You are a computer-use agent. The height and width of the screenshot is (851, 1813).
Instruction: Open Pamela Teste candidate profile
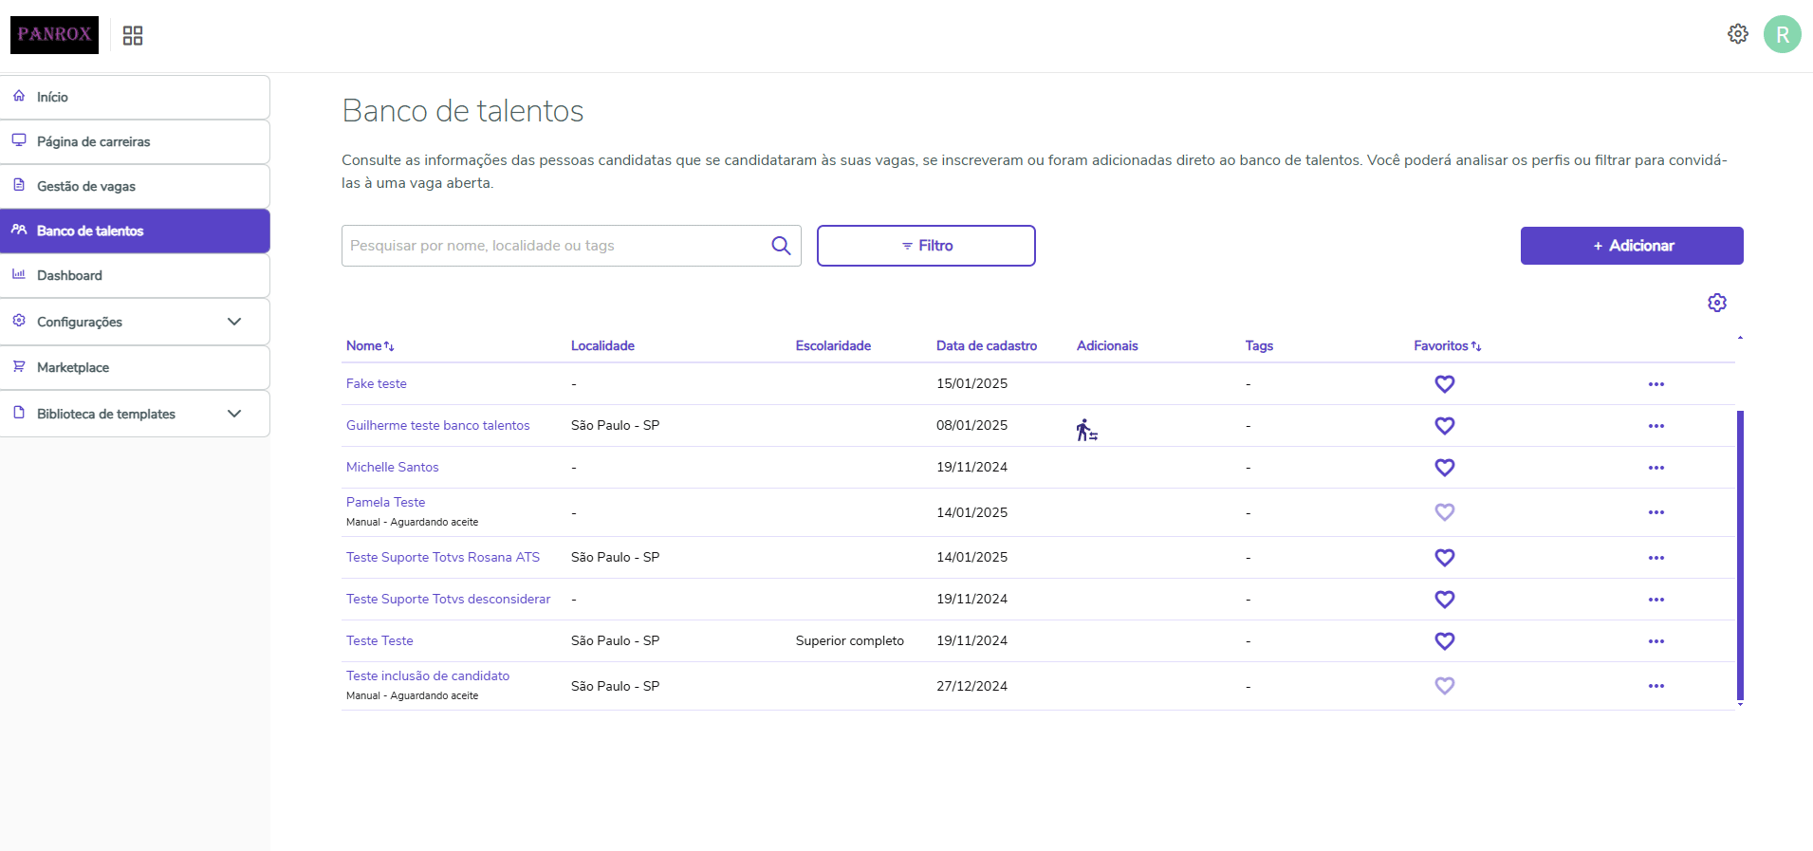click(x=386, y=503)
